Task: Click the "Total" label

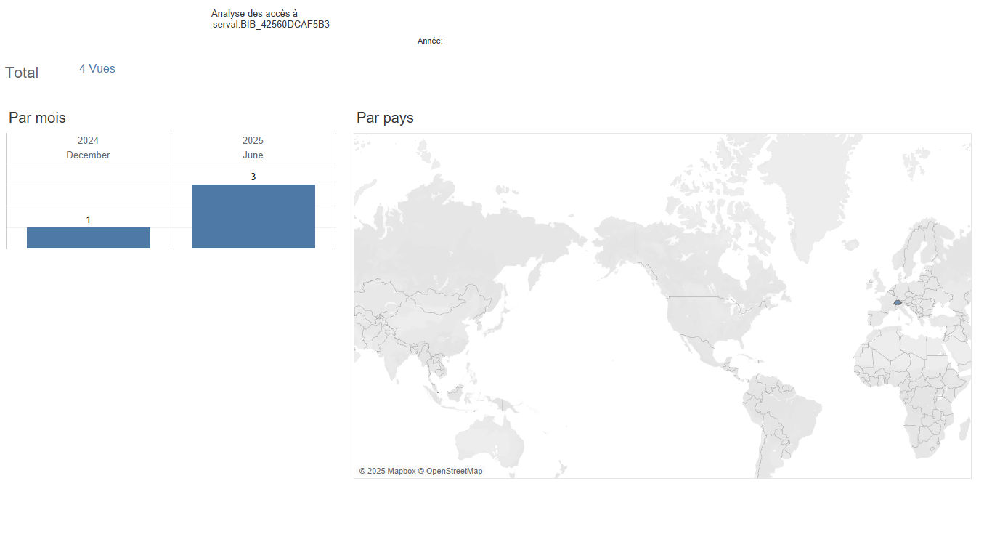Action: point(22,73)
